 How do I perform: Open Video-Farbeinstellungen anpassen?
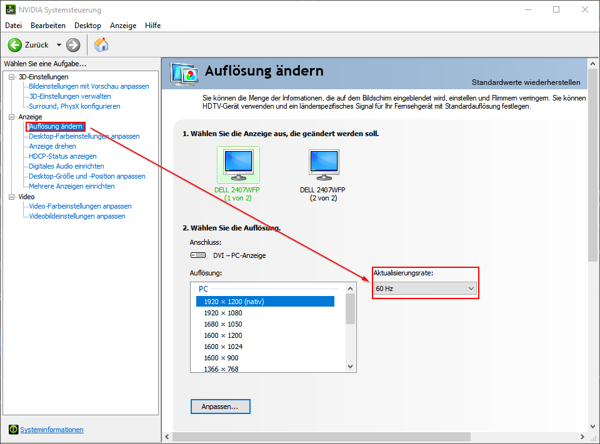81,206
